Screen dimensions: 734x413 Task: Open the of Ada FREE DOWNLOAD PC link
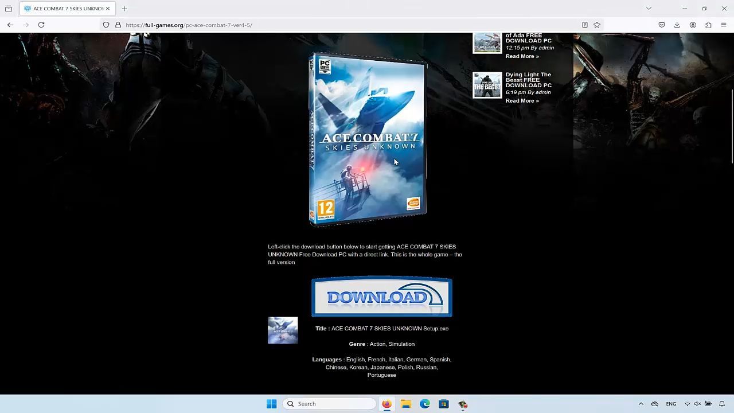click(528, 38)
